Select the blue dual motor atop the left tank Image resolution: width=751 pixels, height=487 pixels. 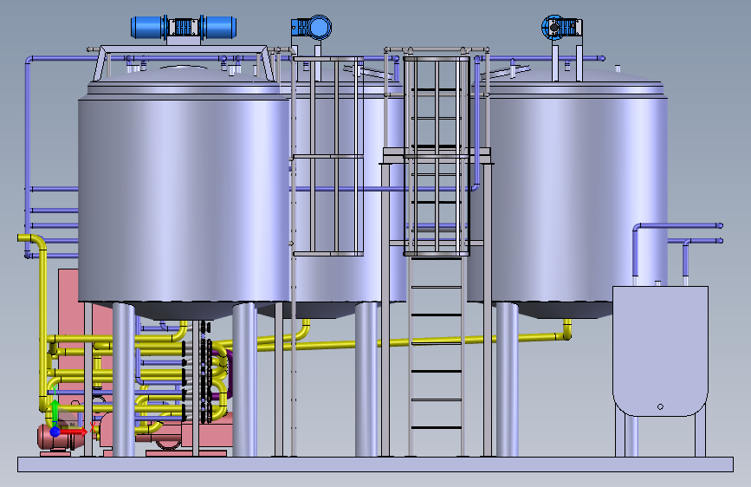[x=184, y=28]
